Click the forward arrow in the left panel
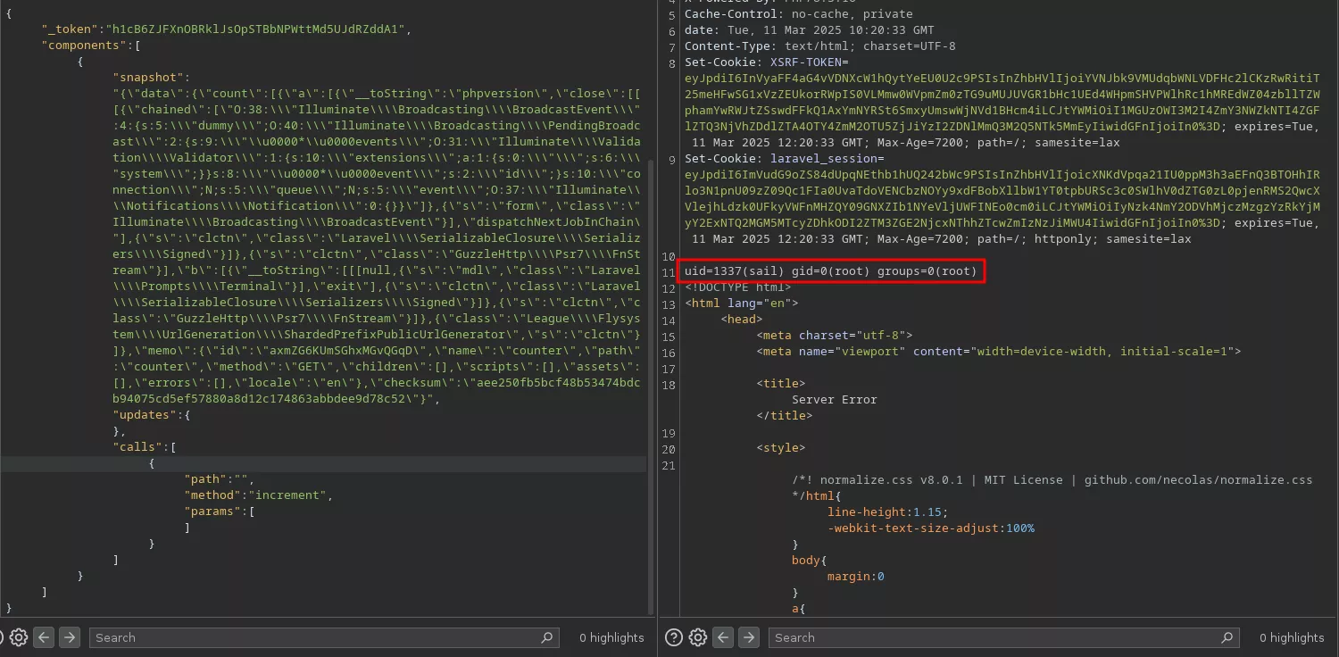 68,637
